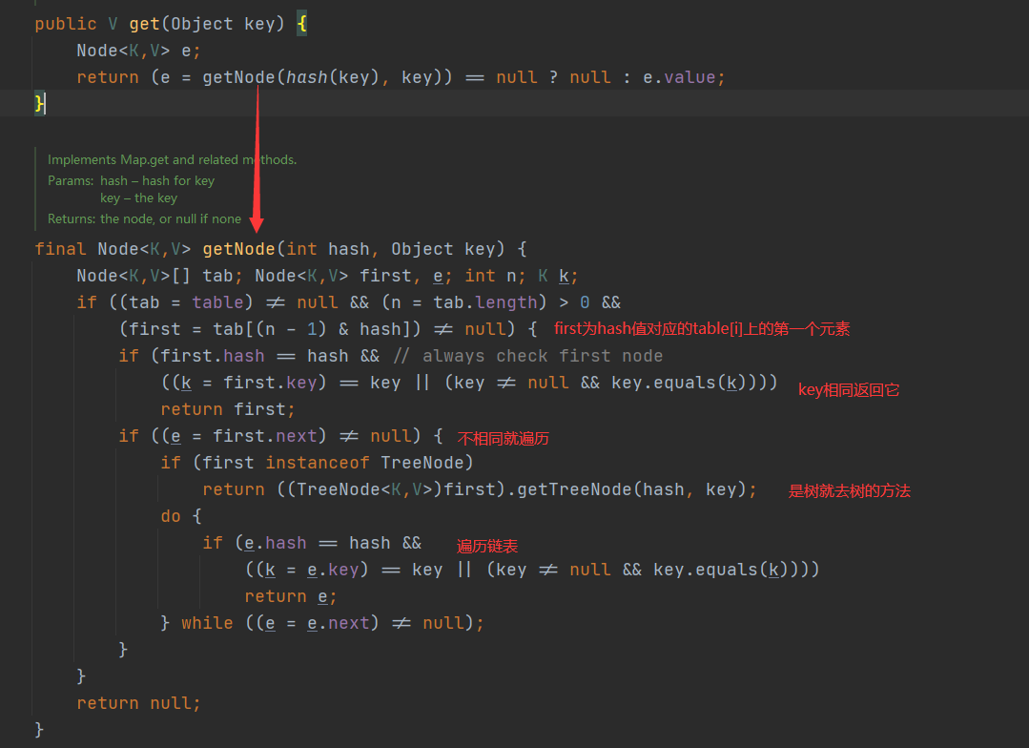This screenshot has width=1029, height=748.
Task: Click the 'TreeNode<K,V>' cast type
Action: pyautogui.click(x=365, y=489)
